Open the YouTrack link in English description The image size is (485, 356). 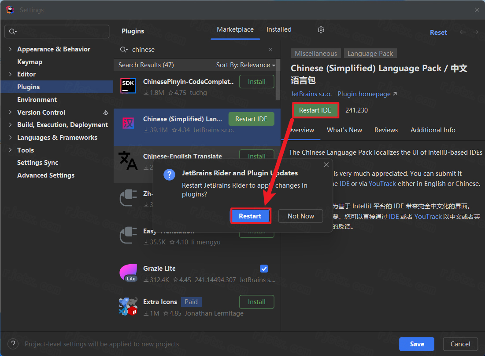coord(382,184)
